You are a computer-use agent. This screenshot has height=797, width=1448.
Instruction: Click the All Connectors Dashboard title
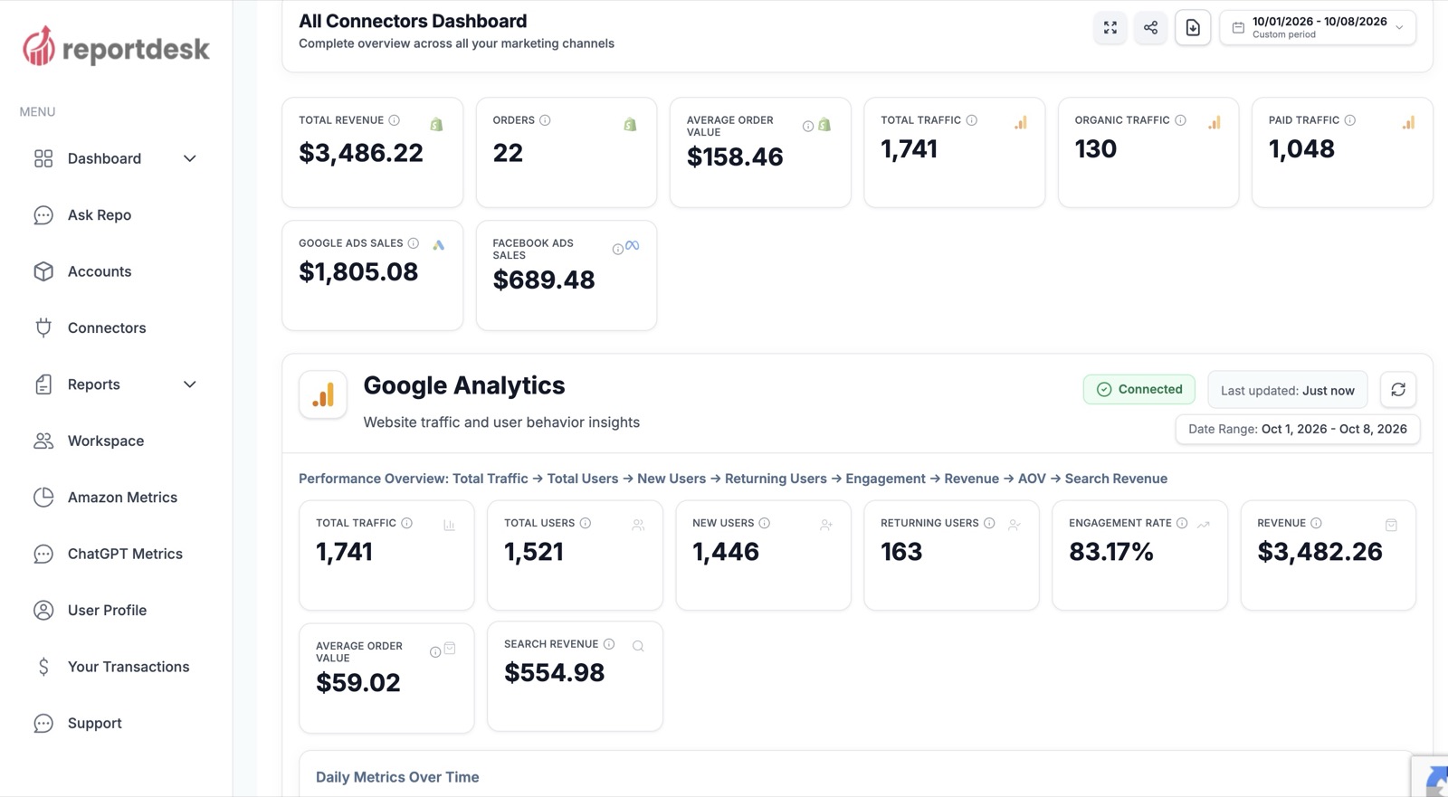tap(413, 21)
